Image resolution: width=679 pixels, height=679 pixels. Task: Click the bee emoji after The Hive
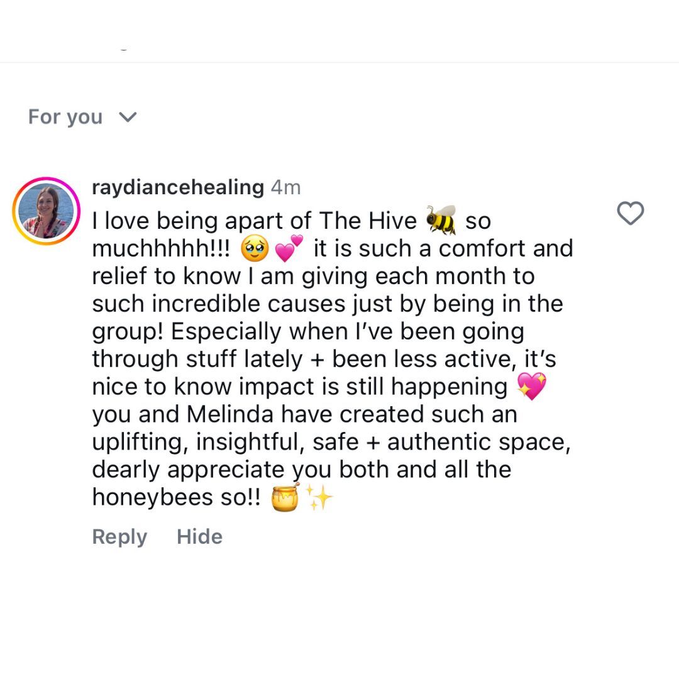441,221
